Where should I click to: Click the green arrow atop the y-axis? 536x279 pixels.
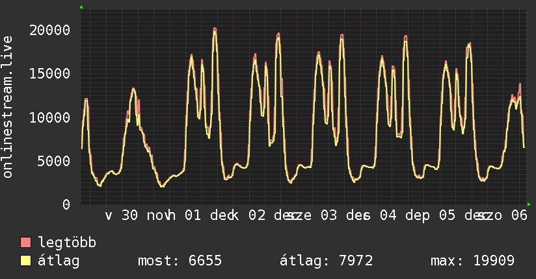point(81,7)
